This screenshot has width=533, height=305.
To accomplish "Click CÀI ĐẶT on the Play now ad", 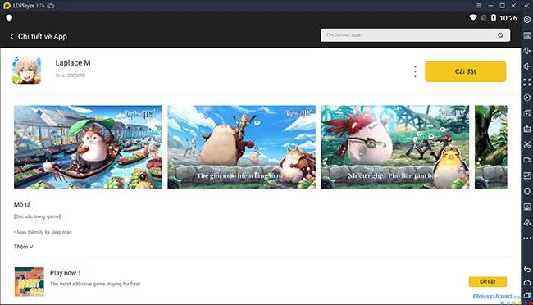I will tap(488, 281).
